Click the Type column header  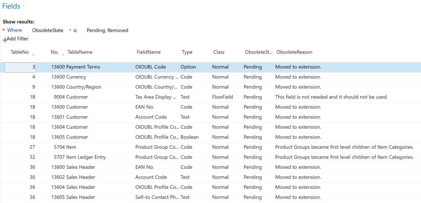coord(187,52)
